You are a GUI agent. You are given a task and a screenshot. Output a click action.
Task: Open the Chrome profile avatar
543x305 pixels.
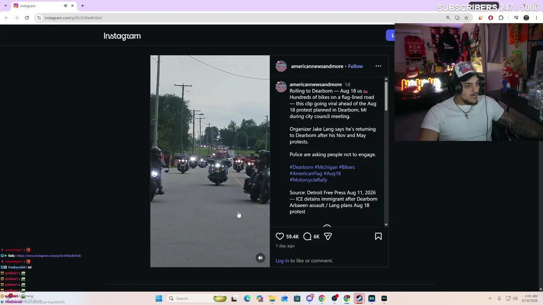[526, 18]
